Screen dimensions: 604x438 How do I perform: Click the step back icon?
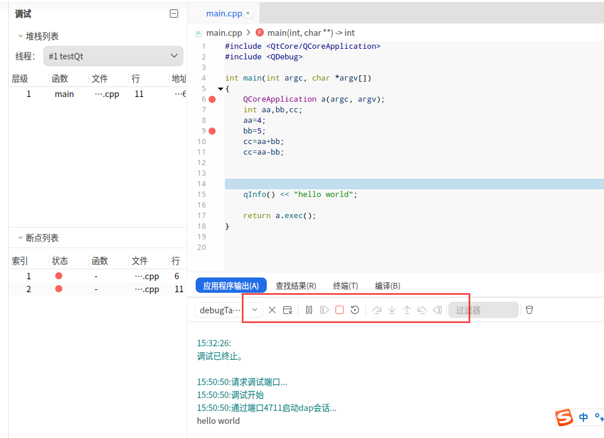click(x=422, y=310)
